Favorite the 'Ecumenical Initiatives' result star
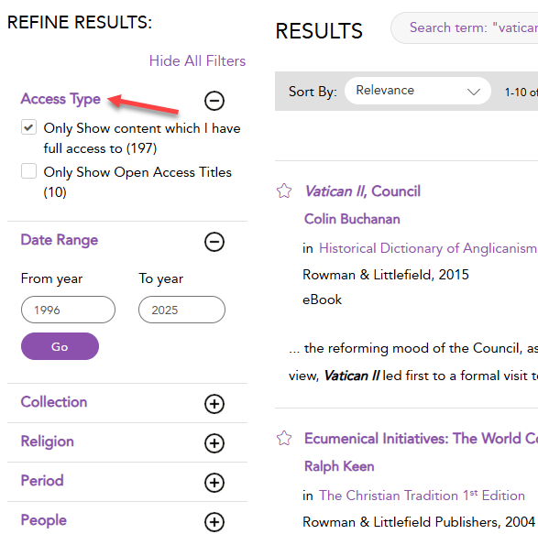 coord(284,438)
